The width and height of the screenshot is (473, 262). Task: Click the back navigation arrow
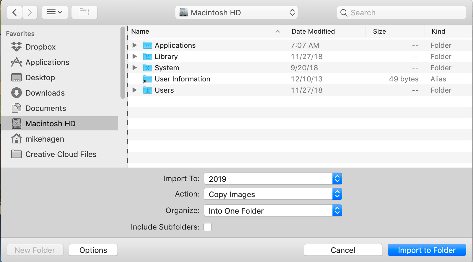tap(14, 12)
